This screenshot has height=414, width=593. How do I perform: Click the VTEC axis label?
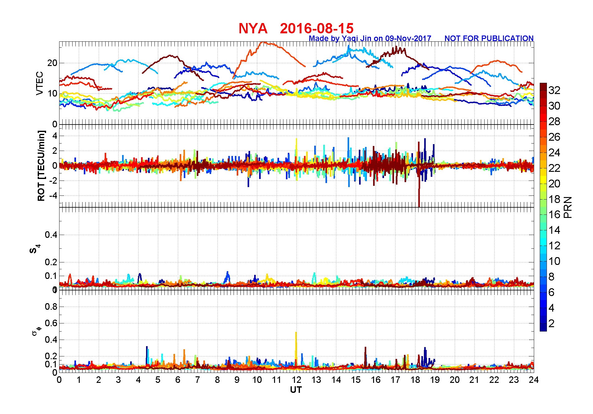tap(40, 83)
